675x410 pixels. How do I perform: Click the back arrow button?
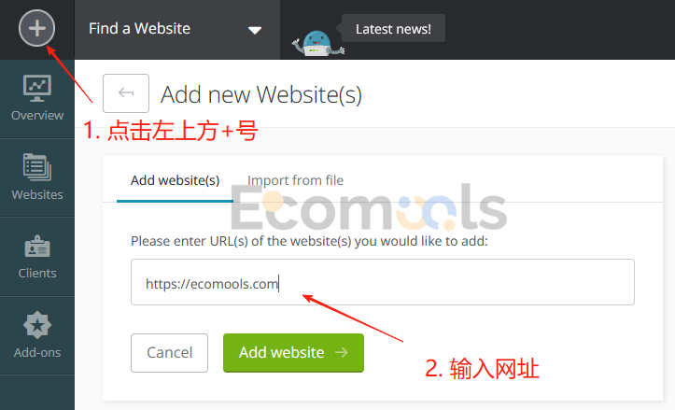coord(126,93)
